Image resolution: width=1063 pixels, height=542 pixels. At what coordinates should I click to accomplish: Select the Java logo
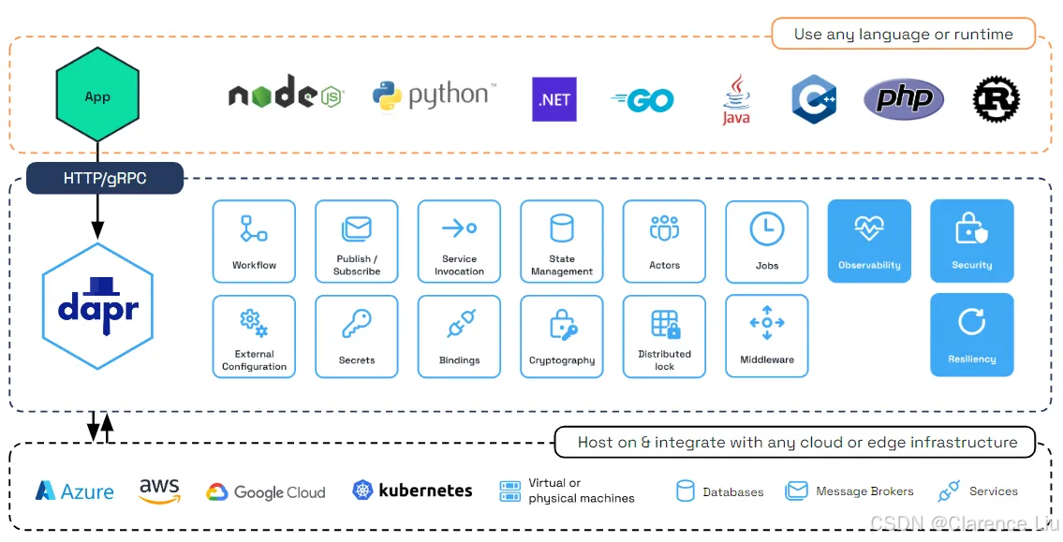735,99
